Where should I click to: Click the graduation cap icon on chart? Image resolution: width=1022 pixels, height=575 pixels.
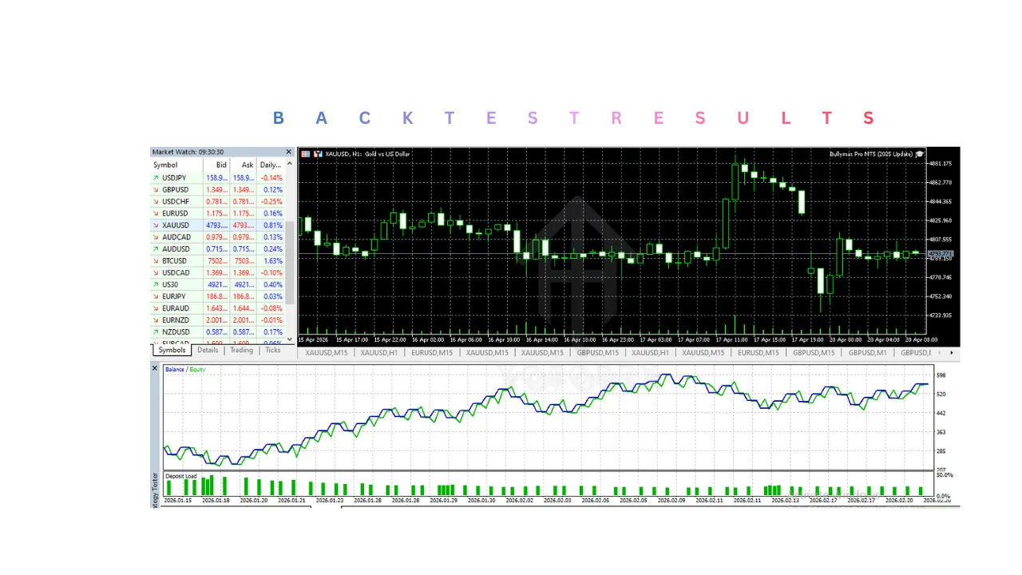point(920,153)
